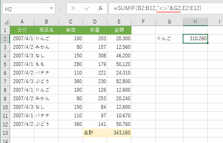Select row 5 header
This screenshot has width=223, height=143.
[5, 64]
